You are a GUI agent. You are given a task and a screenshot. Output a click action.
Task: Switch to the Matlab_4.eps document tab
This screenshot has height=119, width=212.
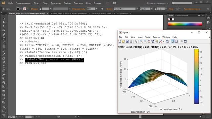[27, 13]
